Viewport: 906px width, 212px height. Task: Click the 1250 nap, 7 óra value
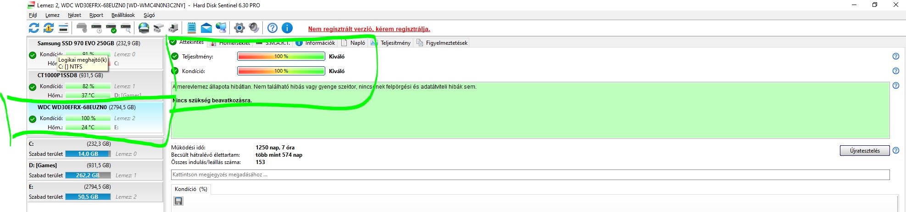pyautogui.click(x=275, y=148)
